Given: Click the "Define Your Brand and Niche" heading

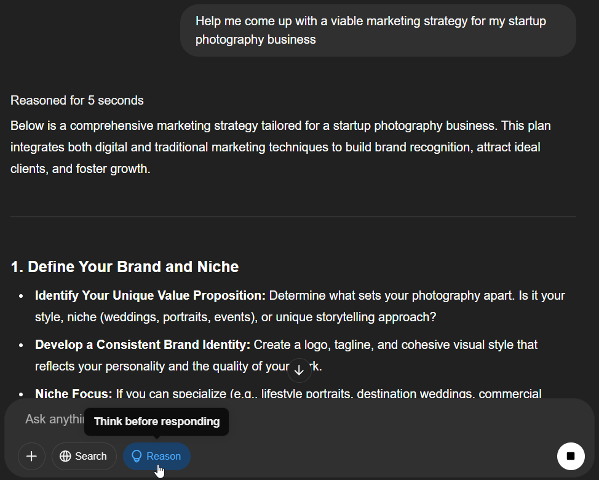Looking at the screenshot, I should (x=125, y=266).
